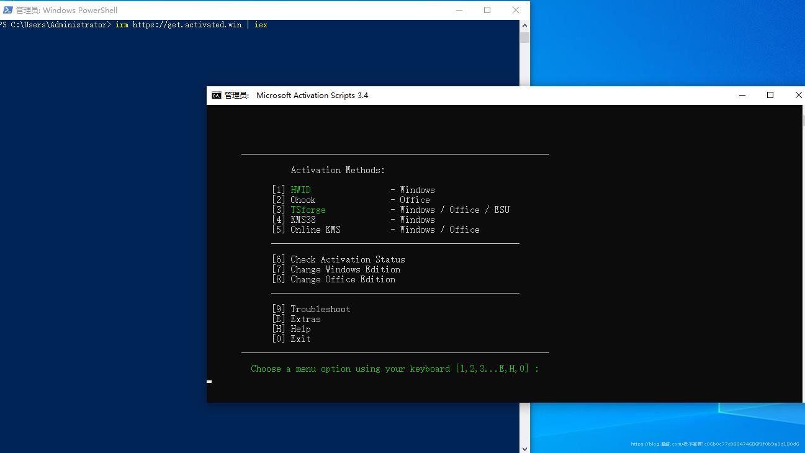Select the "[2] Ohook" menu line

(351, 200)
